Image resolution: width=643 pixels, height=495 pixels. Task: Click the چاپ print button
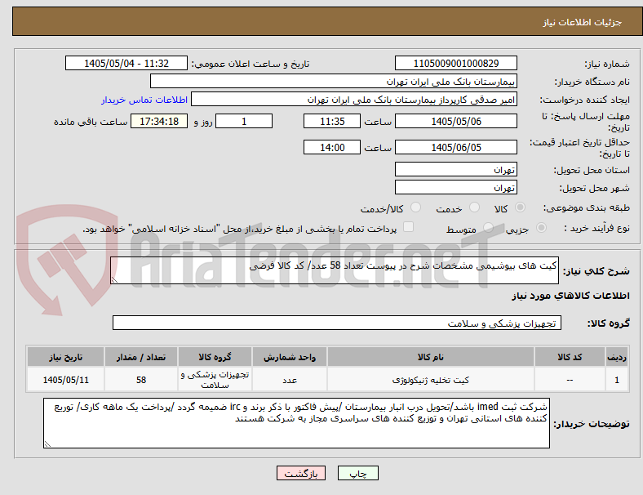[x=358, y=473]
